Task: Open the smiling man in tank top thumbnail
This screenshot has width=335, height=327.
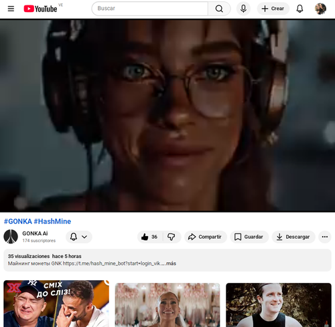Action: coord(279,305)
